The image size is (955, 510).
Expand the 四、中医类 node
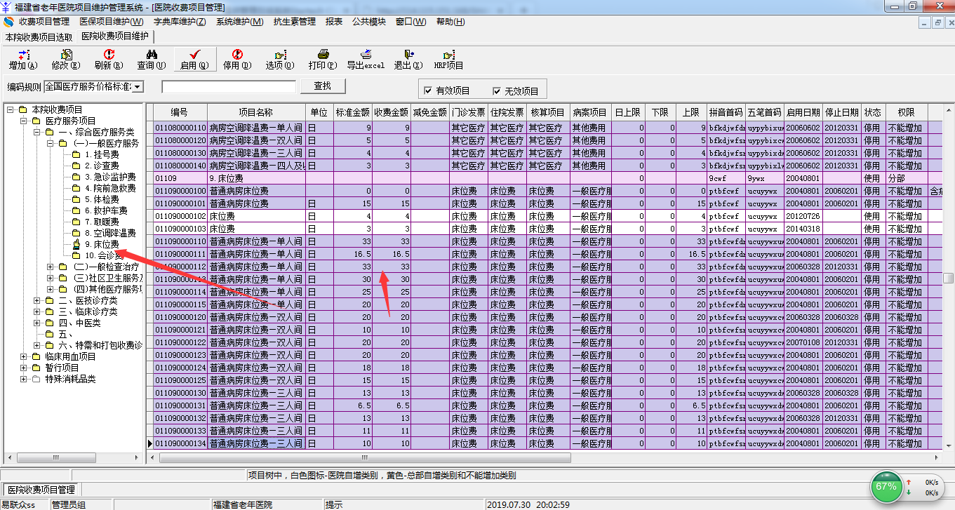pyautogui.click(x=37, y=323)
